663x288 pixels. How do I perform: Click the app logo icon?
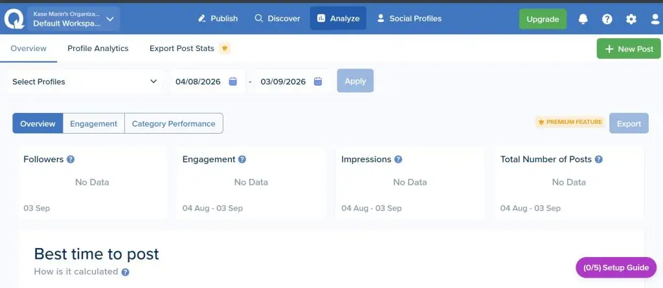[x=14, y=19]
